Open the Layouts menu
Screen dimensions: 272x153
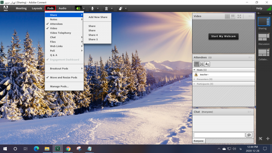point(37,8)
